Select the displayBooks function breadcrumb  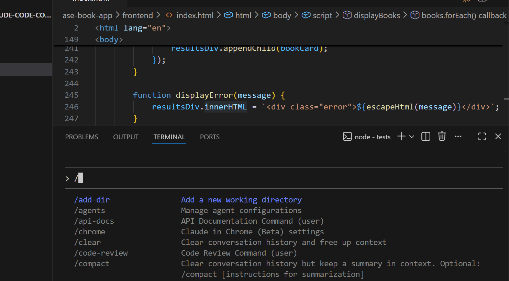(x=377, y=15)
